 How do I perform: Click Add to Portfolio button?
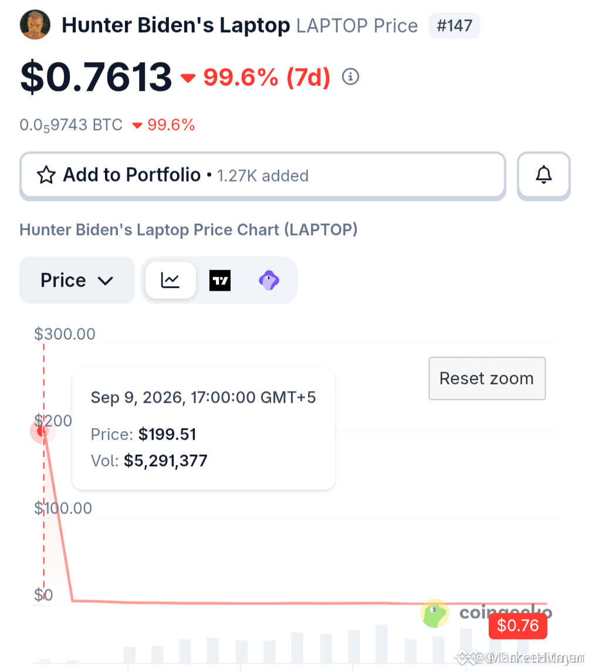(263, 175)
